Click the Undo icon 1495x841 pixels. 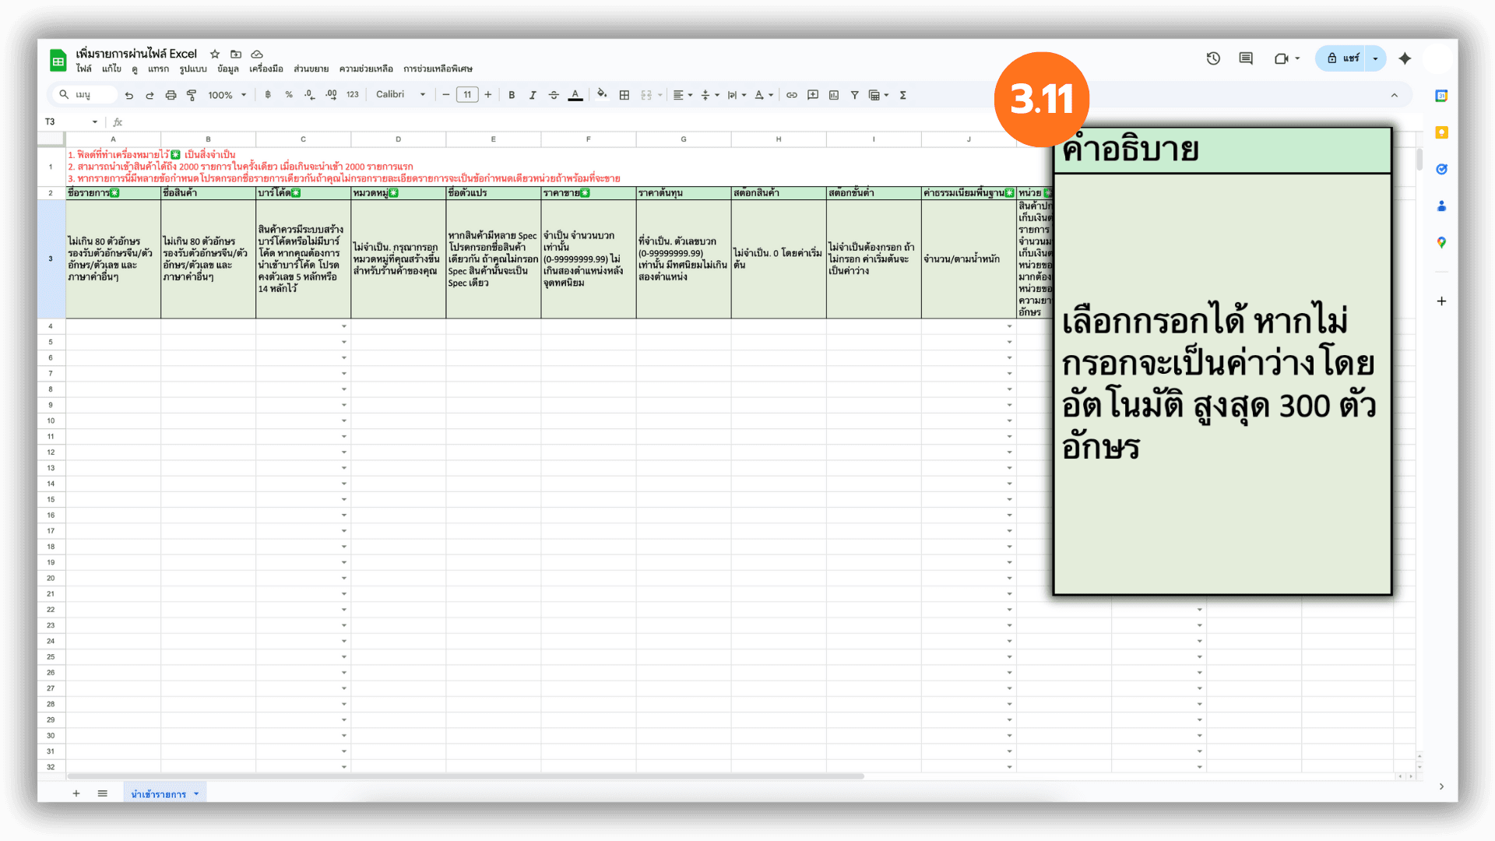tap(129, 95)
